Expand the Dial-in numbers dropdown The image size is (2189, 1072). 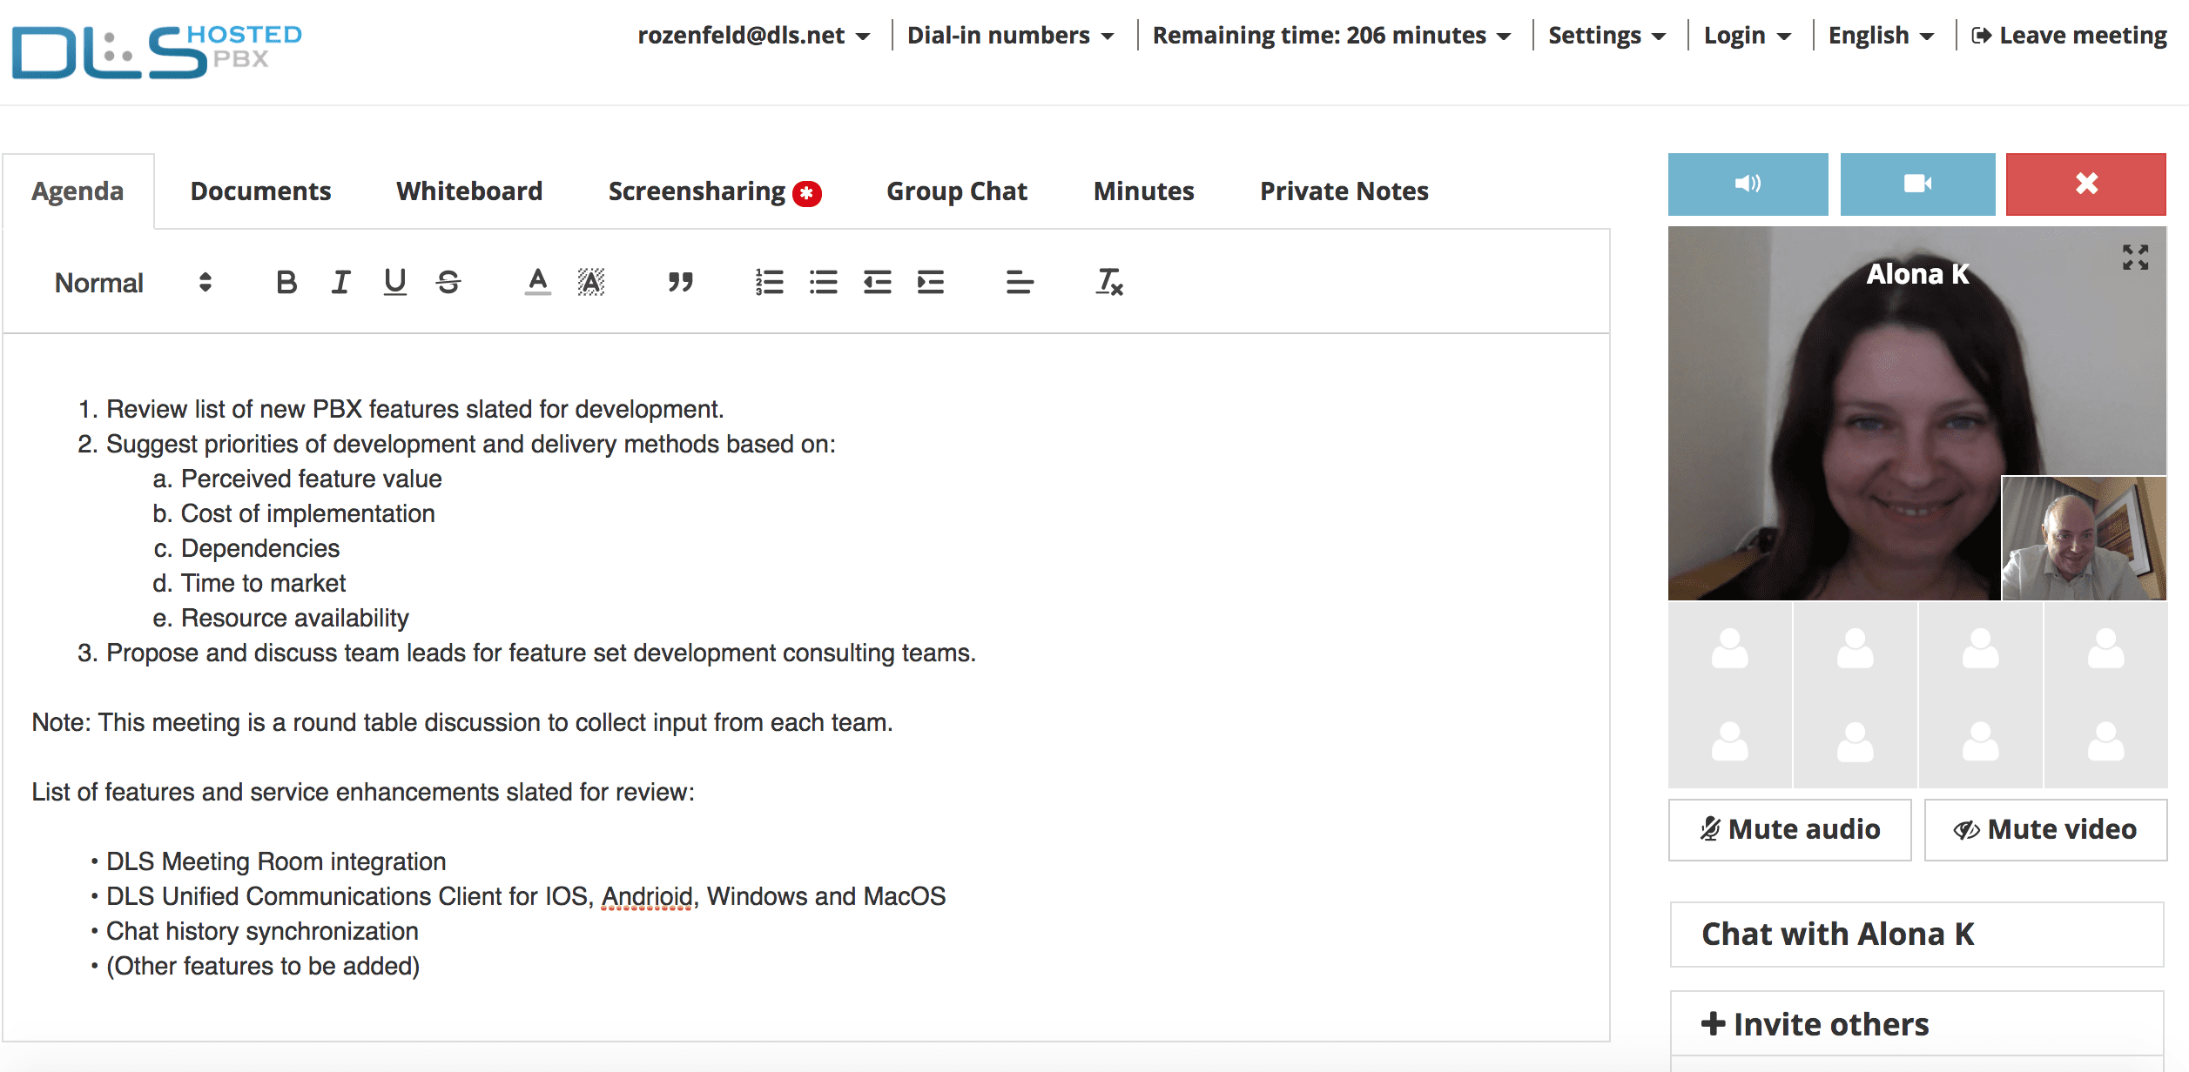point(1010,36)
